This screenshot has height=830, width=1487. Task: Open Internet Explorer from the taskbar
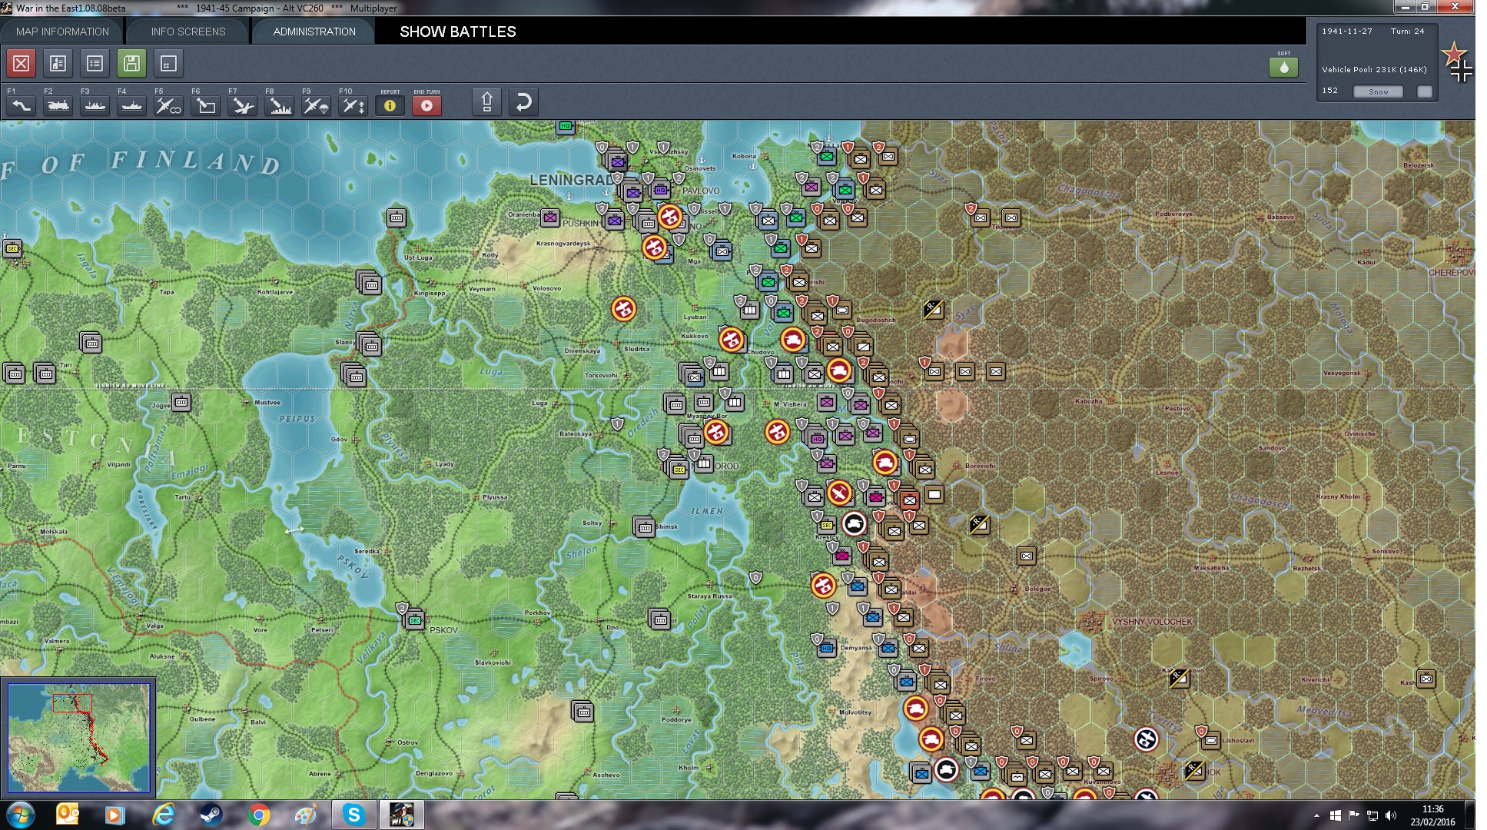[163, 815]
